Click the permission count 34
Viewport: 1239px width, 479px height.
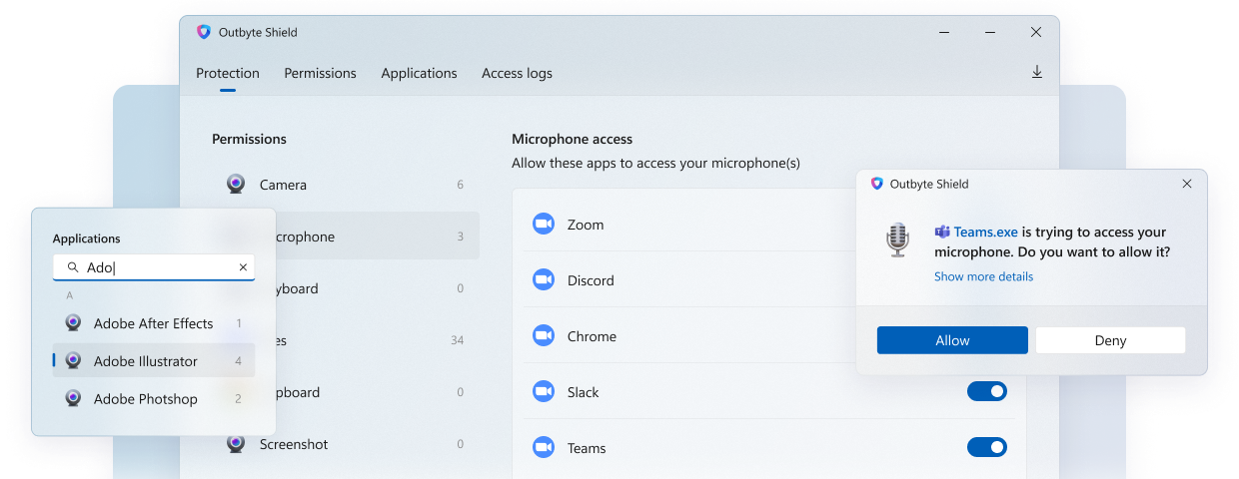pyautogui.click(x=457, y=340)
